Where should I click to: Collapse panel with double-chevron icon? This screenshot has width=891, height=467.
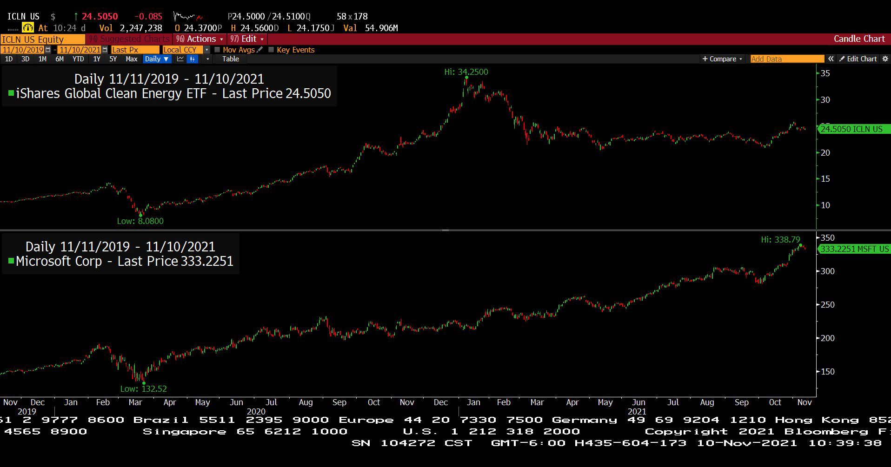click(831, 59)
